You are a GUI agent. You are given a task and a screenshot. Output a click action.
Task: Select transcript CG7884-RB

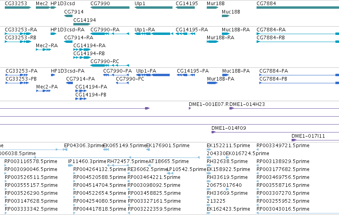(x=270, y=38)
